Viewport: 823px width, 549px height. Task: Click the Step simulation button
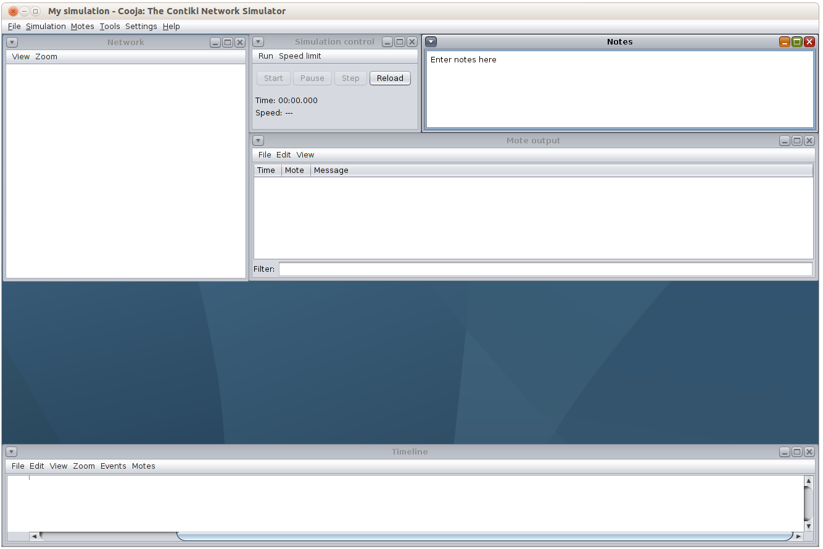coord(350,78)
